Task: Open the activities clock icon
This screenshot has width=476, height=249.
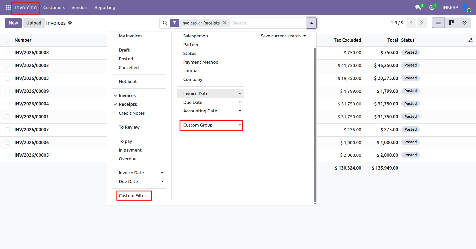Action: pyautogui.click(x=432, y=7)
